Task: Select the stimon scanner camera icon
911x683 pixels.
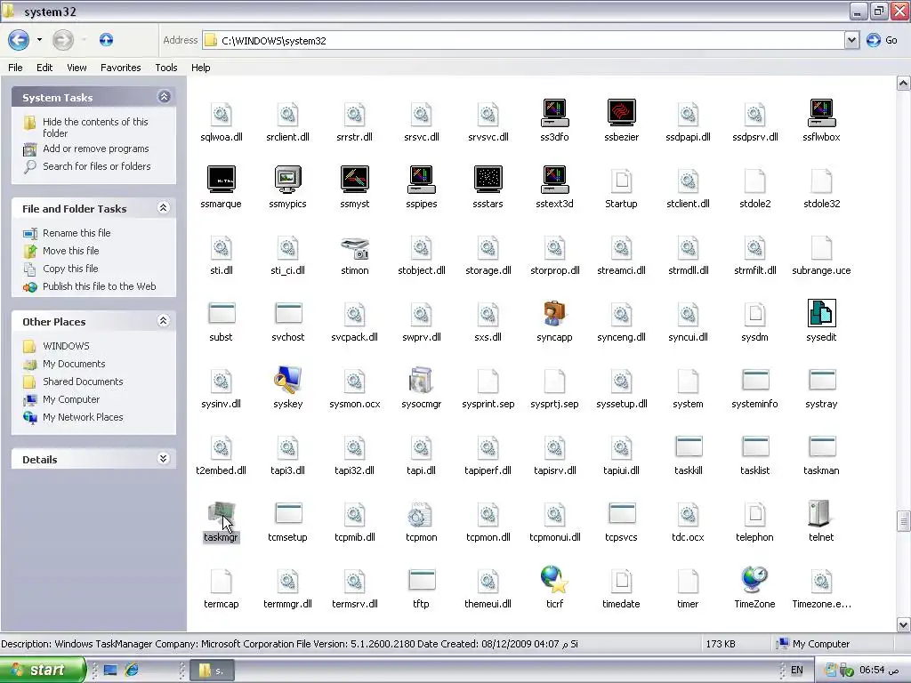Action: pyautogui.click(x=354, y=248)
